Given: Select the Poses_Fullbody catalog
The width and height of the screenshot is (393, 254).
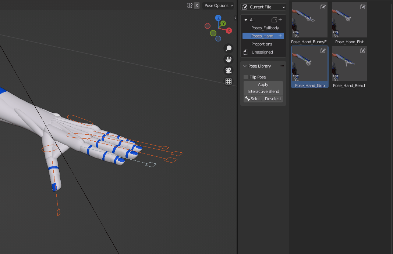Looking at the screenshot, I should click(265, 28).
